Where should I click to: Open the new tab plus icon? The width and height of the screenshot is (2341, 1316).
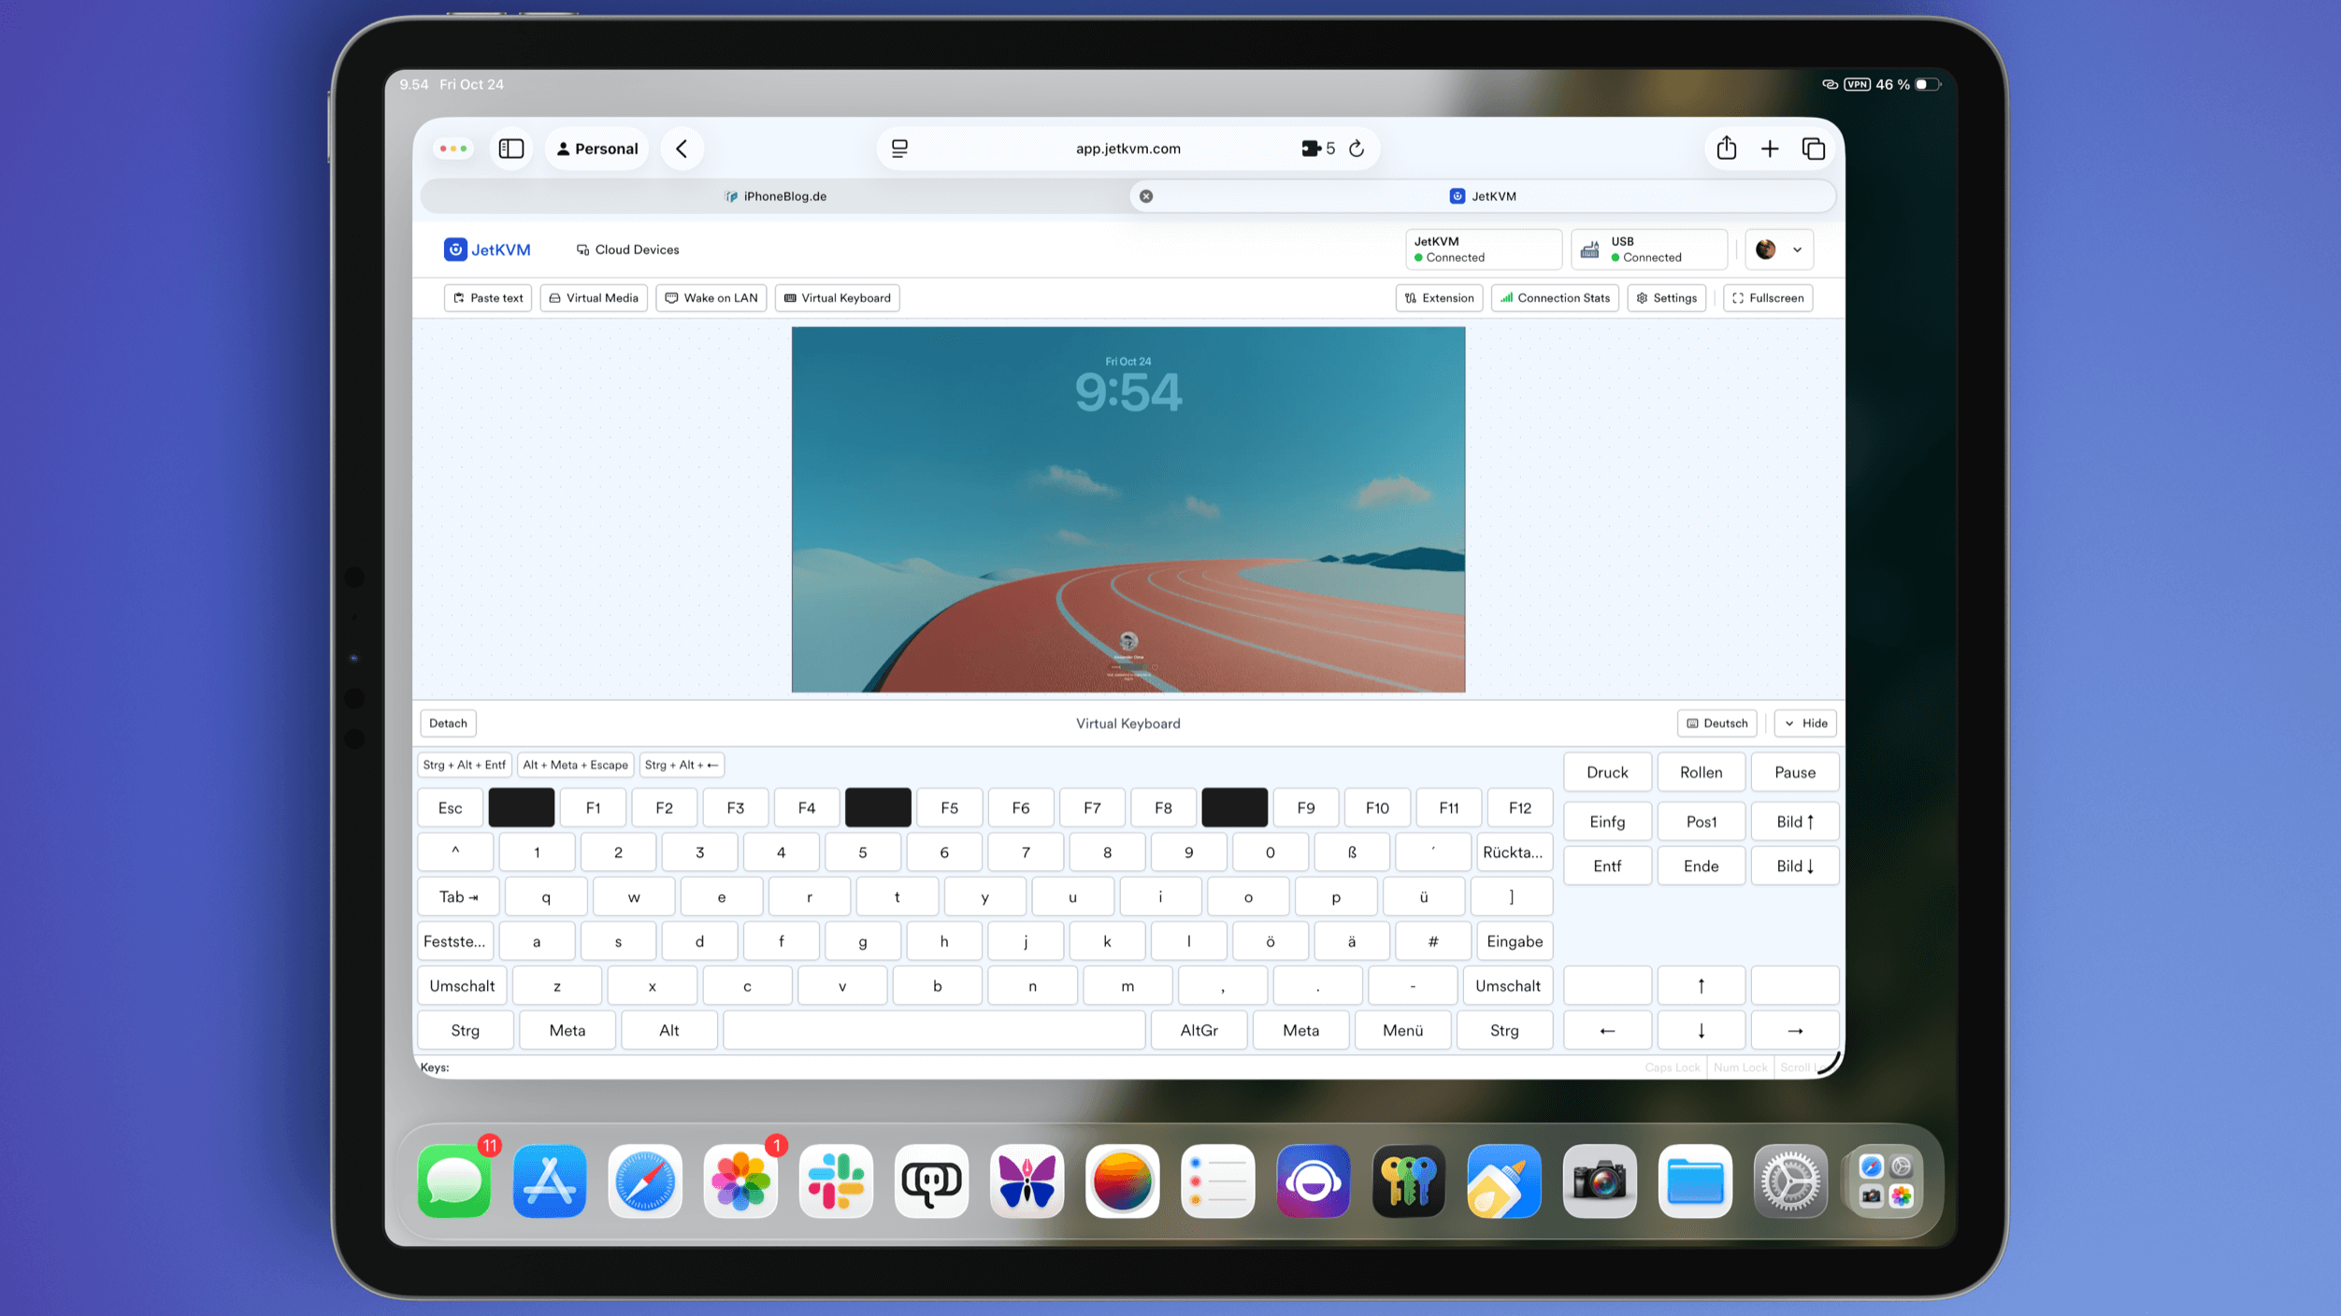1770,149
